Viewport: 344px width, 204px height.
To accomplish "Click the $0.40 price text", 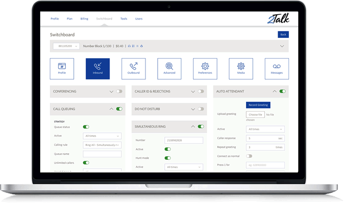I will tap(119, 46).
